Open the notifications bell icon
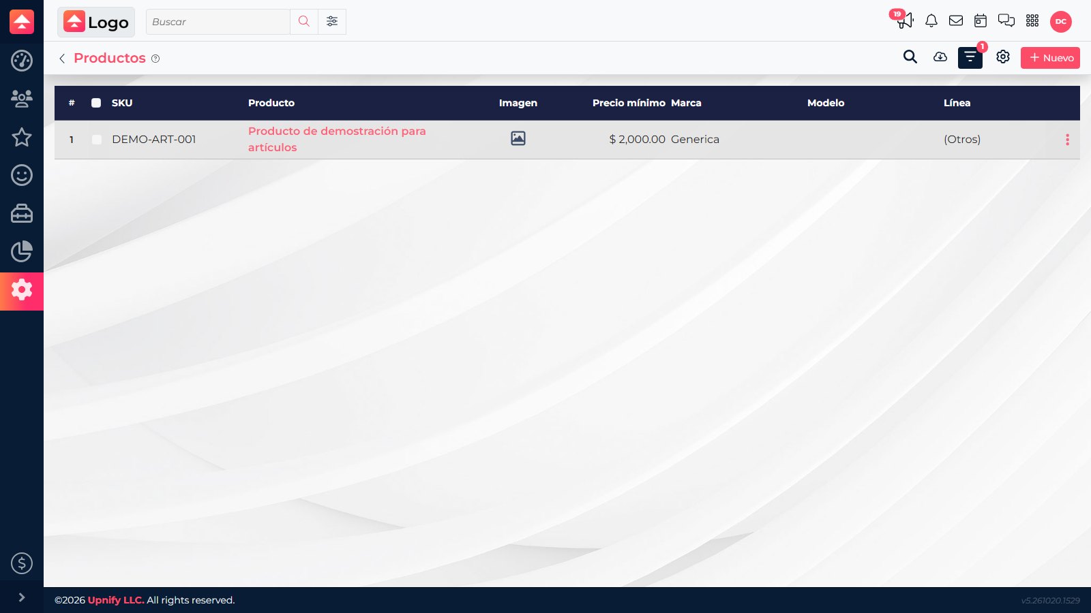The width and height of the screenshot is (1091, 613). coord(931,21)
